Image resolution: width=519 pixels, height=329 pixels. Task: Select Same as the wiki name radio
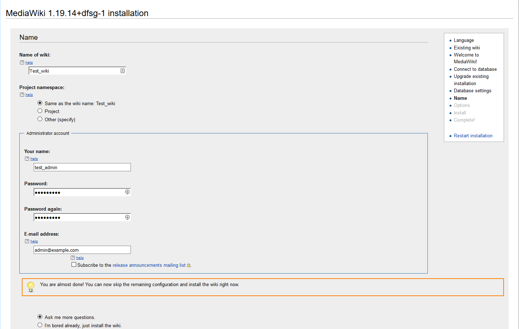40,103
